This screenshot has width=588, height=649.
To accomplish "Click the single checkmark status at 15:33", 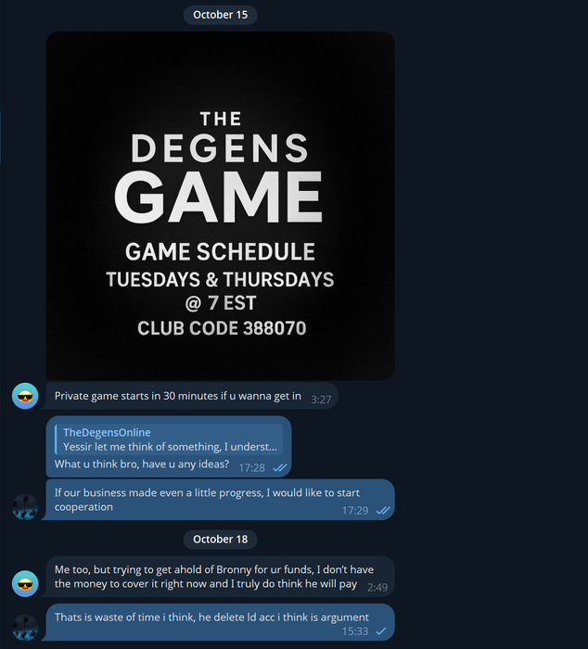I will point(381,631).
